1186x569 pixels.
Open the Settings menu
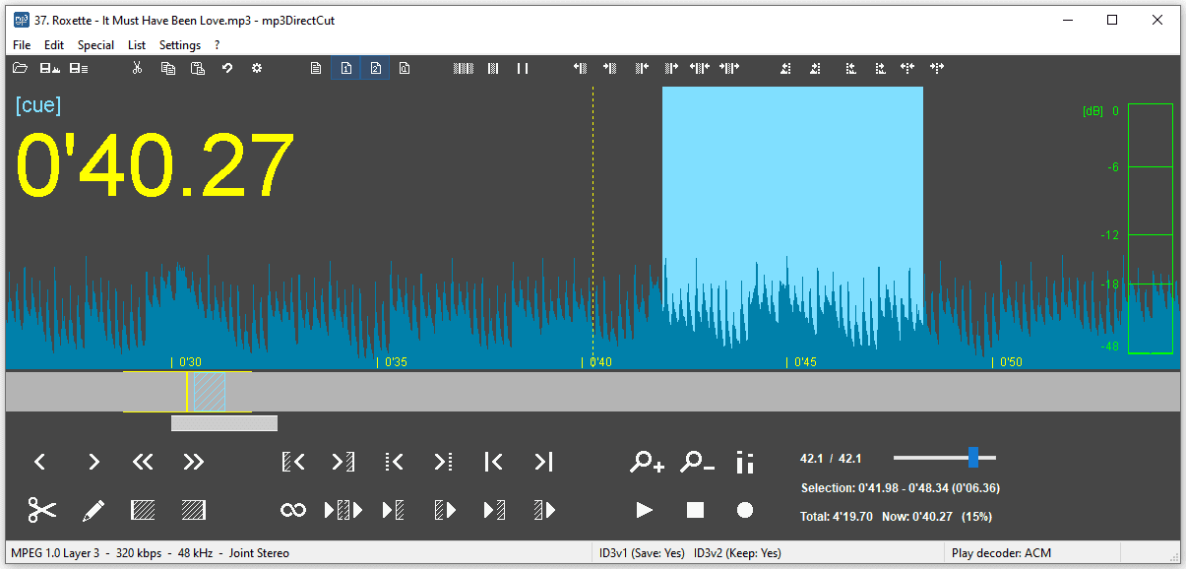pos(180,45)
